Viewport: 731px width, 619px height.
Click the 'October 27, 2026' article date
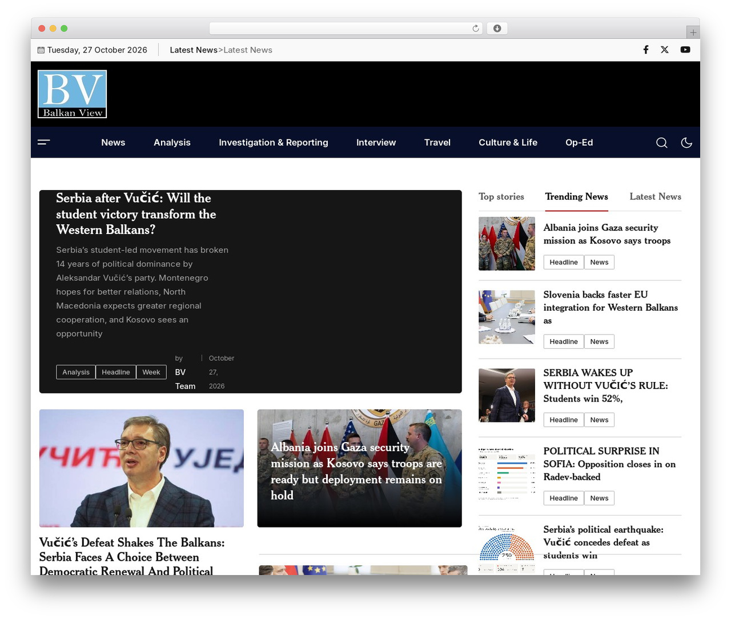tap(222, 372)
